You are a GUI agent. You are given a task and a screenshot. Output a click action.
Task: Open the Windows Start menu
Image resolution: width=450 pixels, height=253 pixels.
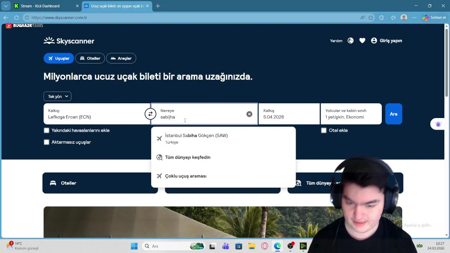coord(134,246)
